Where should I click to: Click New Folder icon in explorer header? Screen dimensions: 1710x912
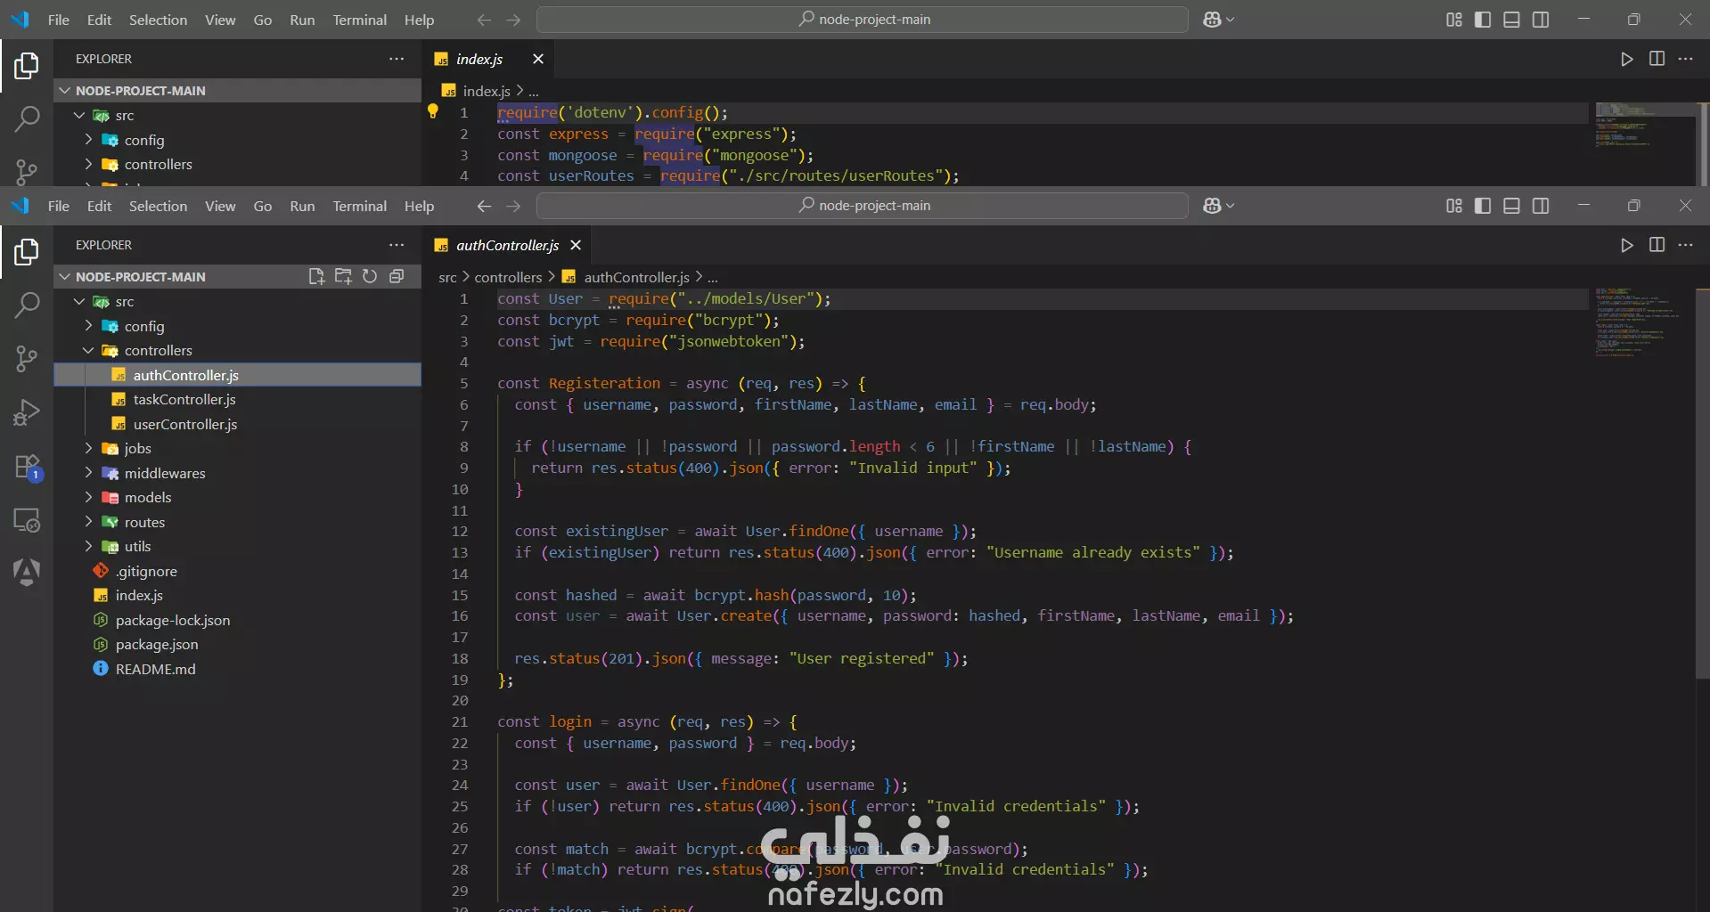click(x=343, y=277)
